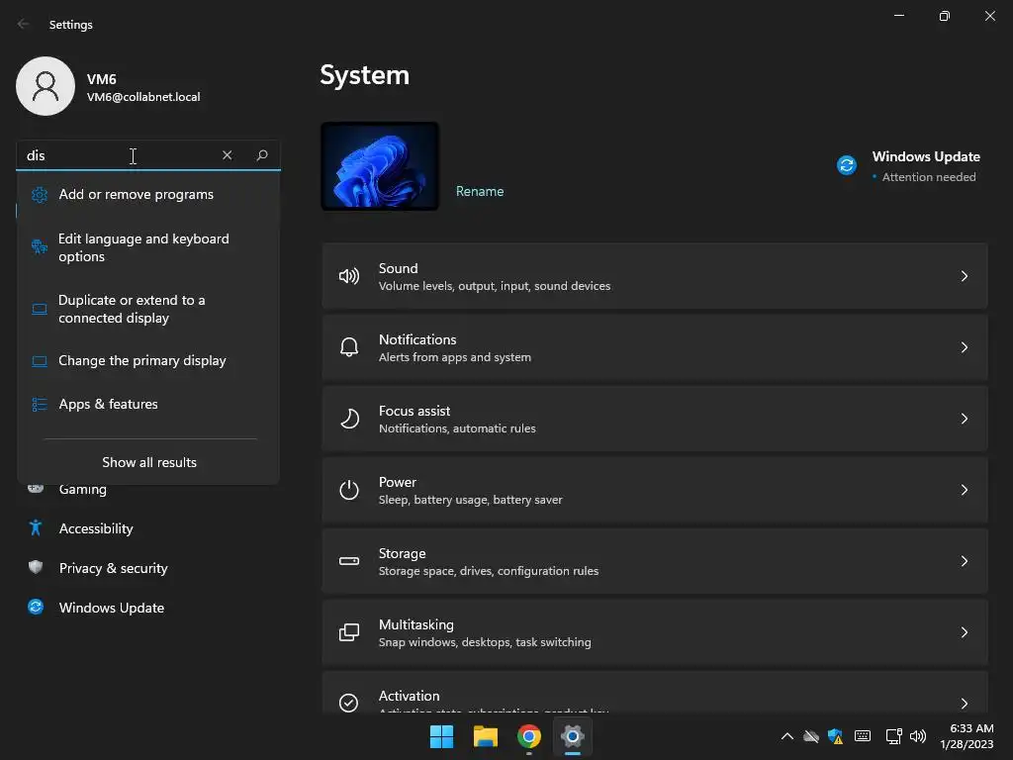Click the desktop wallpaper thumbnail

coord(380,166)
